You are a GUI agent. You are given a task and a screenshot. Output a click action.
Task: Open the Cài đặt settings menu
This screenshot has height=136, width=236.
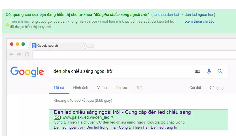(x=195, y=88)
